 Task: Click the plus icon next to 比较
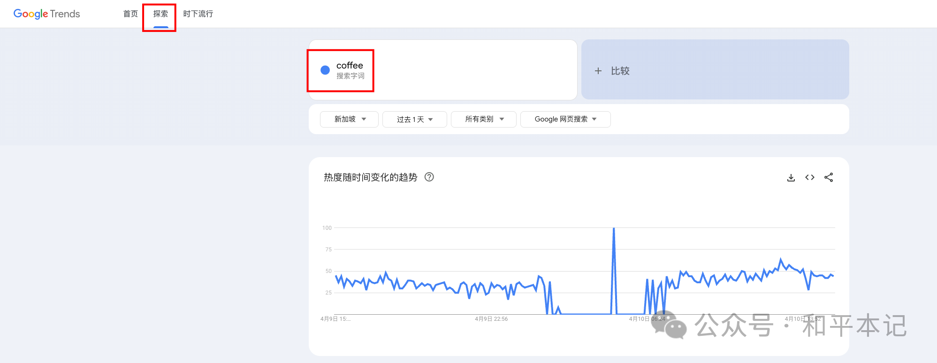coord(598,71)
